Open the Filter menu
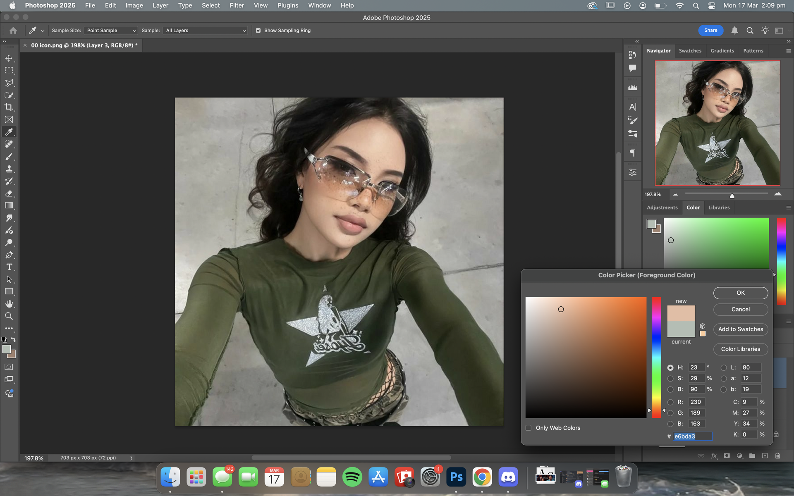The image size is (794, 496). click(x=237, y=5)
